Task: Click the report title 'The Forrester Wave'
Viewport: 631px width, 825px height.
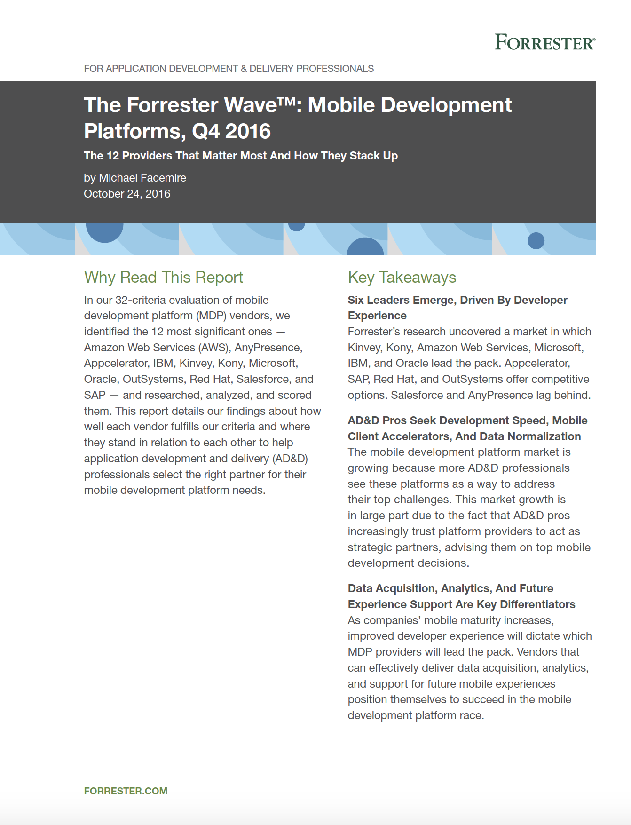Action: (298, 118)
